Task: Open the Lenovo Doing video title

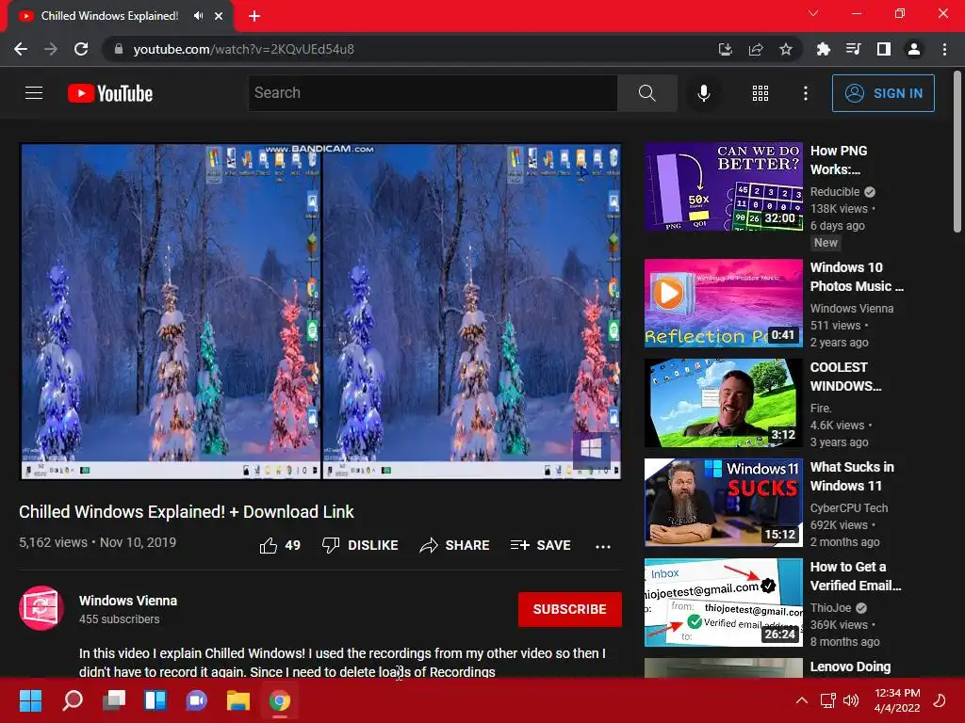Action: [850, 667]
